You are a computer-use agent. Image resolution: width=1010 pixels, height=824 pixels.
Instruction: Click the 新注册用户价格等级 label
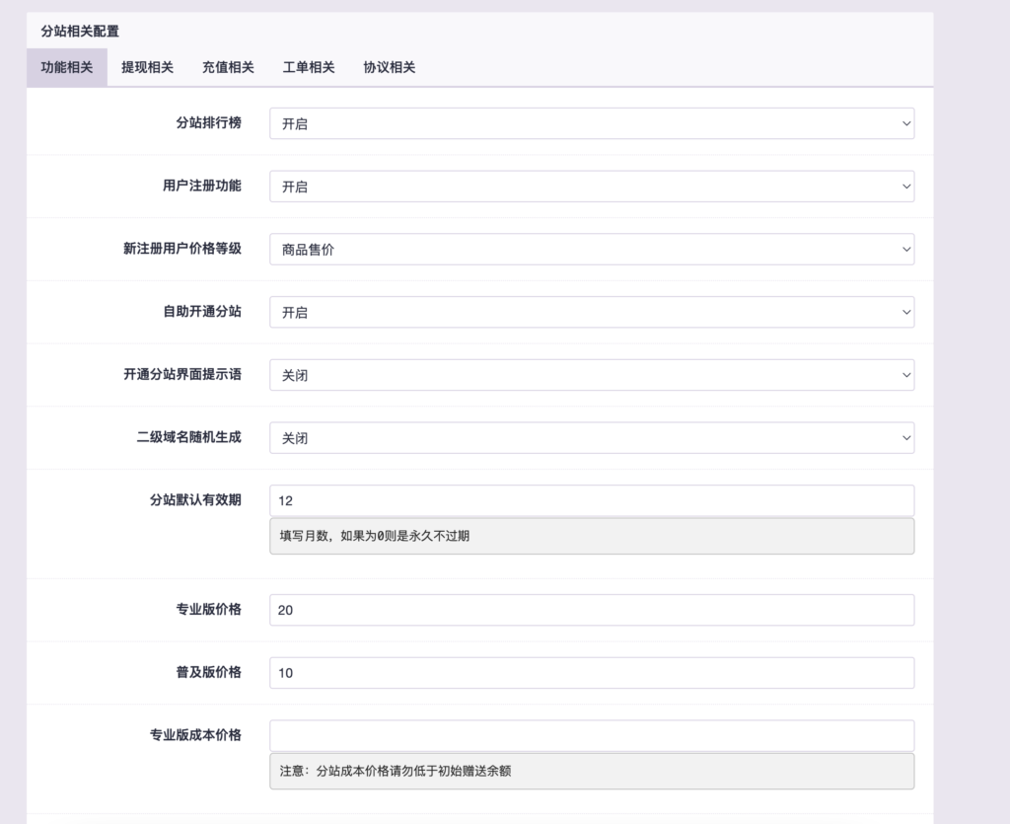182,249
